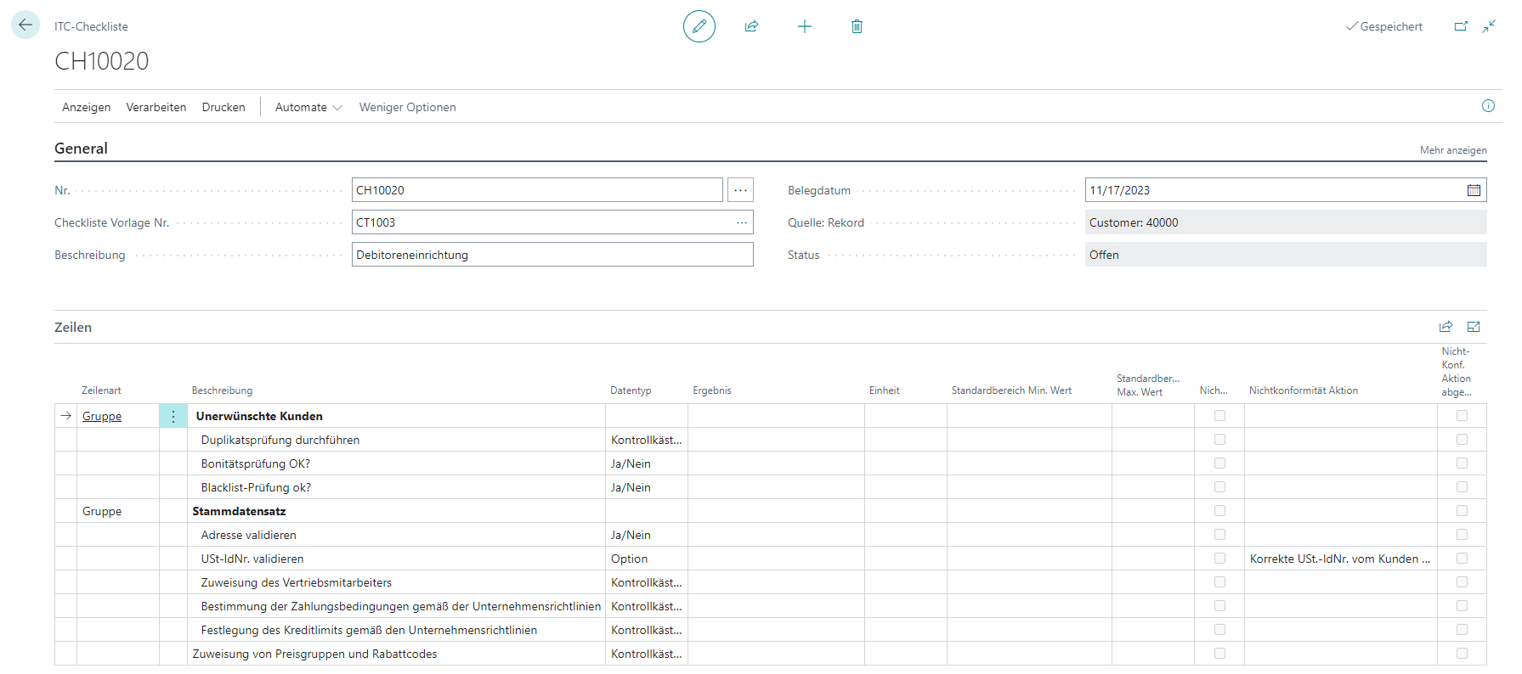Click Mehr anzeigen link
1522x674 pixels.
pyautogui.click(x=1452, y=150)
